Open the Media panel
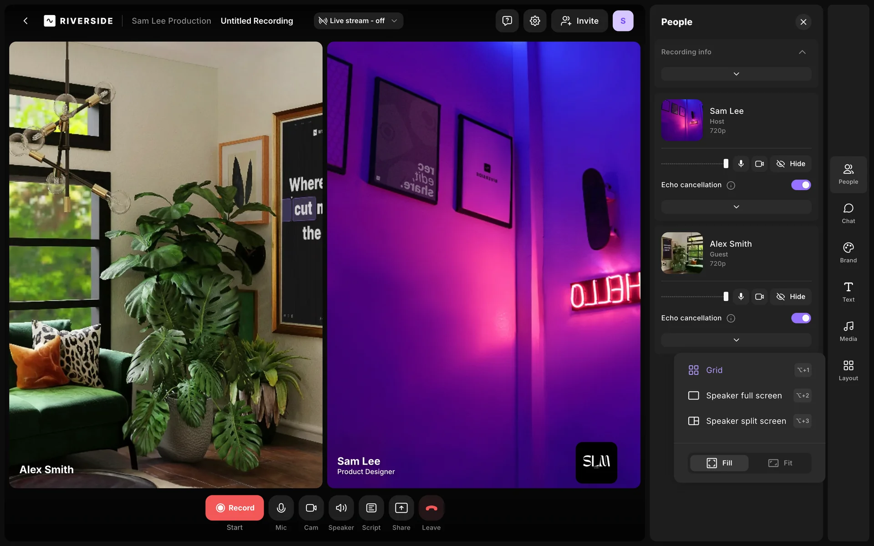The width and height of the screenshot is (874, 546). pyautogui.click(x=848, y=331)
